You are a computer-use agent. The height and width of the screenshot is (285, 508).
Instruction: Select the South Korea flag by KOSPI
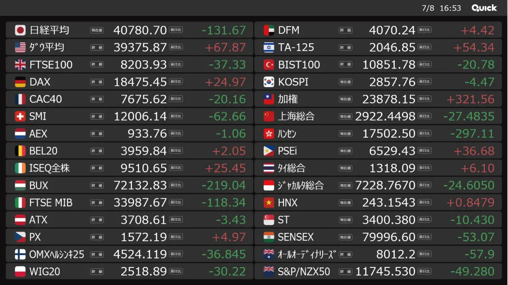point(269,82)
